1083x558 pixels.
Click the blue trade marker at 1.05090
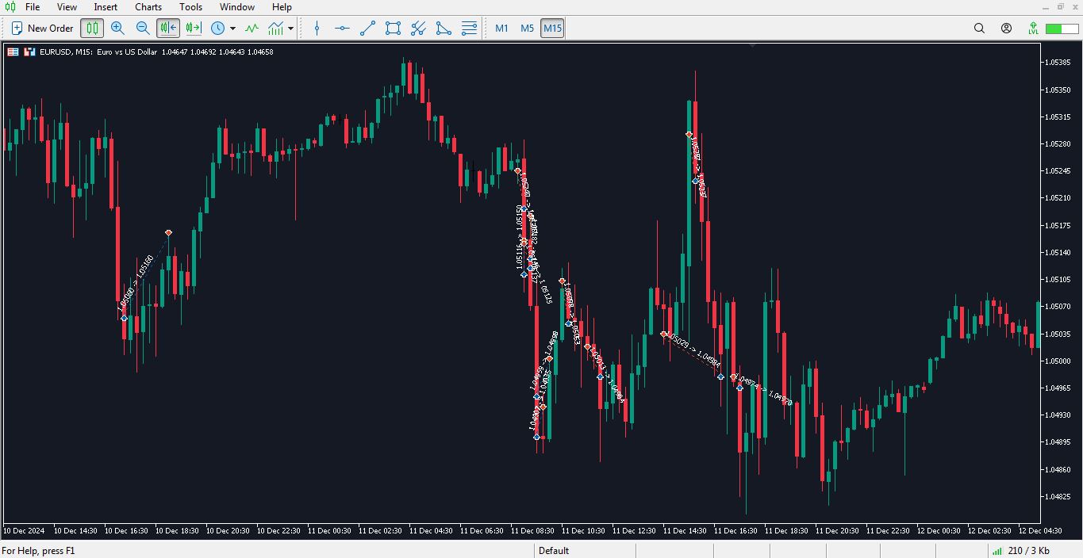click(124, 318)
